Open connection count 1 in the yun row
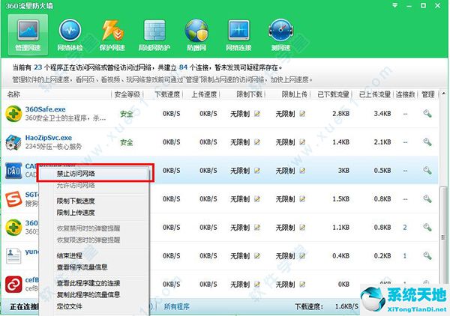This screenshot has height=316, width=450. (x=405, y=255)
